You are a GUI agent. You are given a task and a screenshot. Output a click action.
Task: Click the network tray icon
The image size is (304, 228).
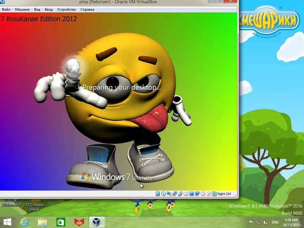click(258, 222)
